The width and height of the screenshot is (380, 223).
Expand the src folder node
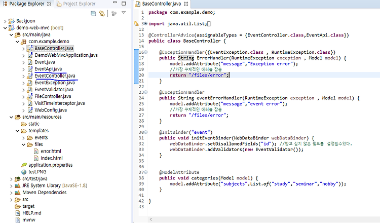coord(11,200)
